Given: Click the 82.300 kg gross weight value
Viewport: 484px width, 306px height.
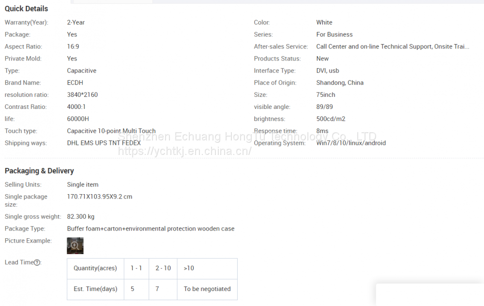Looking at the screenshot, I should coord(81,217).
